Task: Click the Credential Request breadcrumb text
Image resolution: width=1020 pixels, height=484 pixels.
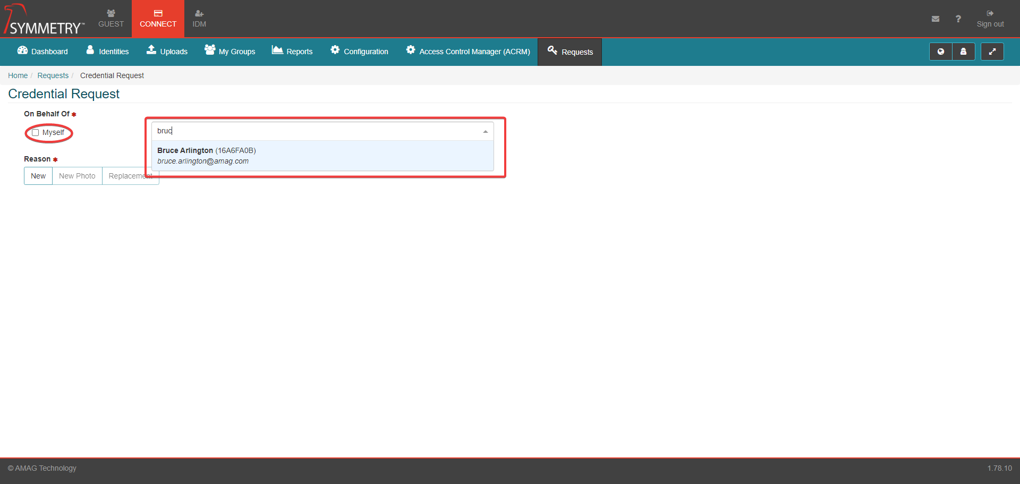Action: [x=112, y=75]
